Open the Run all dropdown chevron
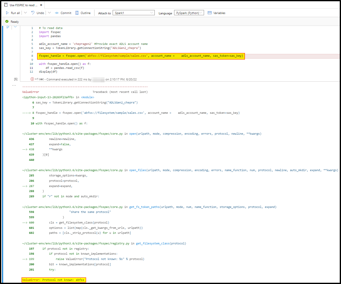Screen dimensions: 341x284 (x=26, y=13)
